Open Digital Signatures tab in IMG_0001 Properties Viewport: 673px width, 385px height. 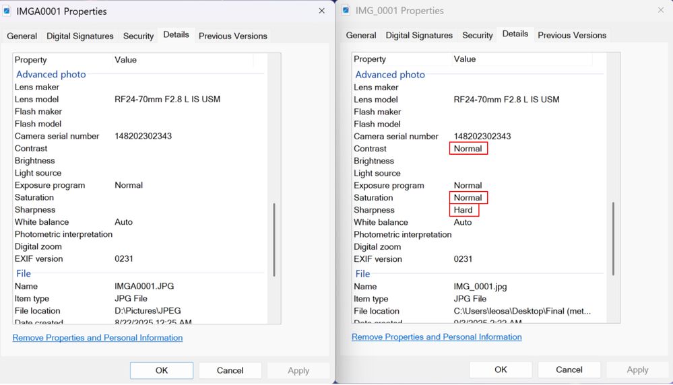click(x=419, y=35)
